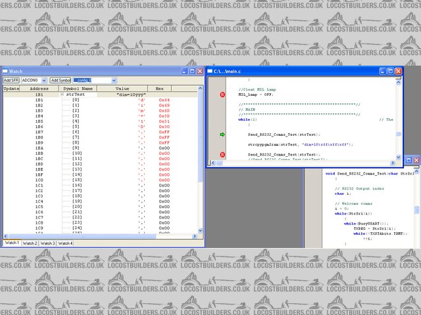This screenshot has width=421, height=315.
Task: Click main.c vertical scrollbar thumb
Action: (x=399, y=134)
